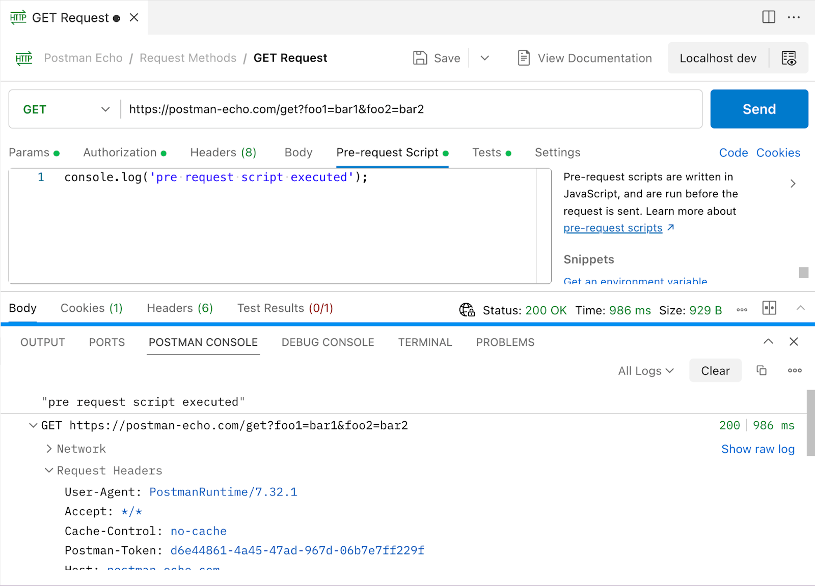Open the Save options dropdown arrow
This screenshot has height=586, width=815.
pos(485,58)
